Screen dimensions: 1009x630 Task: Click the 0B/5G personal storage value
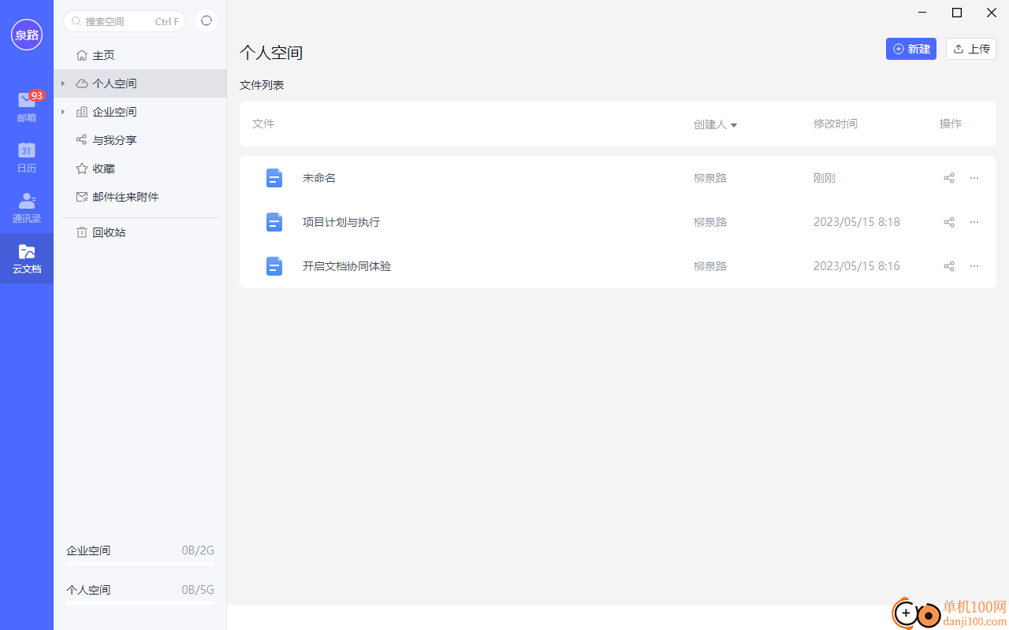(x=198, y=590)
